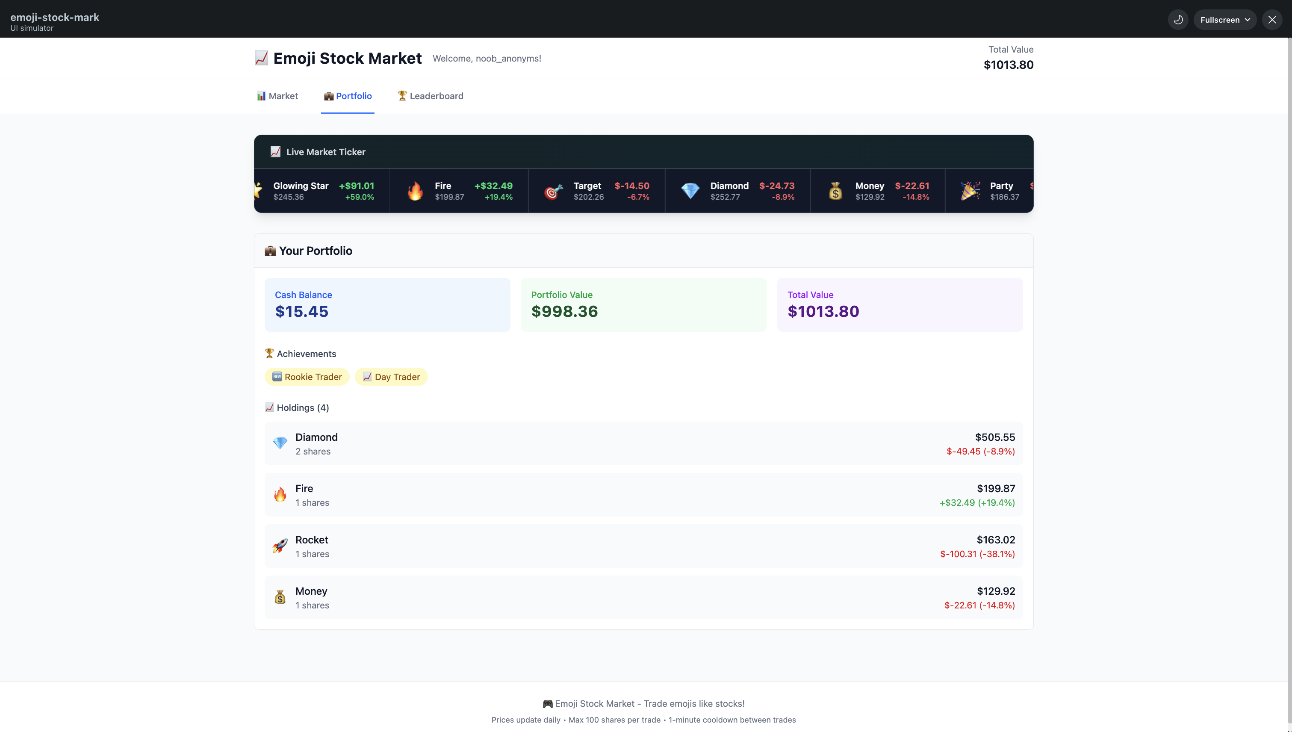Select the Portfolio tab
1292x732 pixels.
(x=348, y=96)
